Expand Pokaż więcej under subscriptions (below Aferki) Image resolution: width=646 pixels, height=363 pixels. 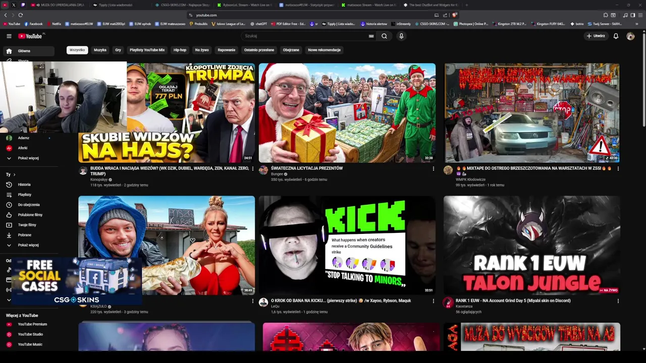click(x=28, y=158)
